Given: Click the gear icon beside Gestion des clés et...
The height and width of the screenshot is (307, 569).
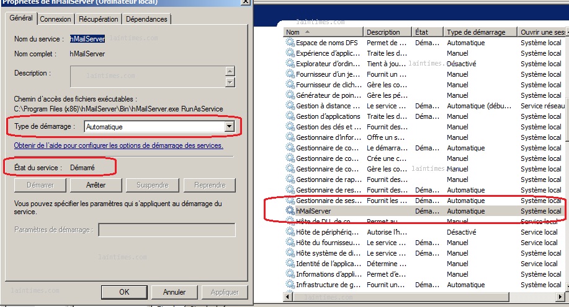Looking at the screenshot, I should 290,126.
